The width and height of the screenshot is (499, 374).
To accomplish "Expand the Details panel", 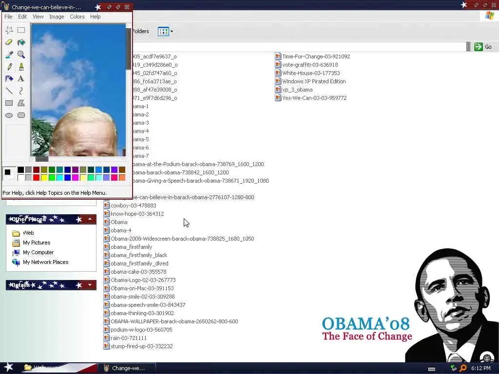I will click(x=90, y=285).
